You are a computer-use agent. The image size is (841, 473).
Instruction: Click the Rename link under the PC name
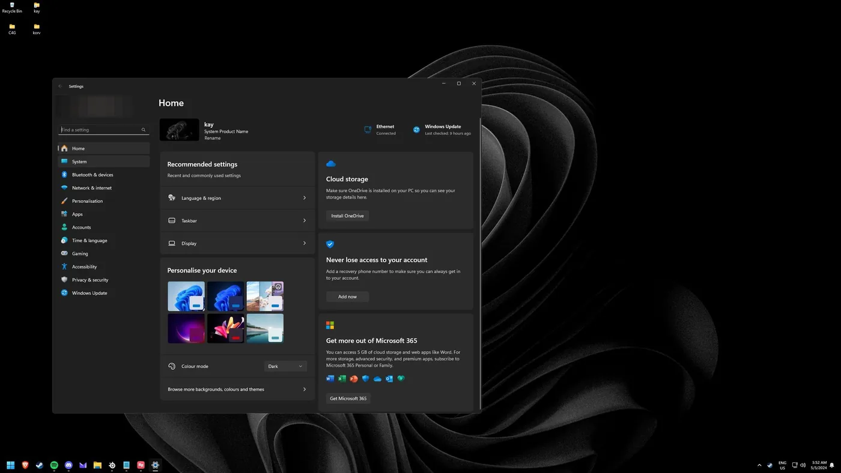click(x=212, y=138)
